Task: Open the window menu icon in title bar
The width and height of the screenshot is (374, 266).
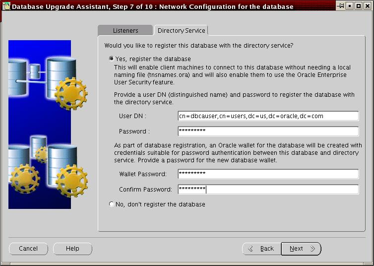Action: coord(5,6)
